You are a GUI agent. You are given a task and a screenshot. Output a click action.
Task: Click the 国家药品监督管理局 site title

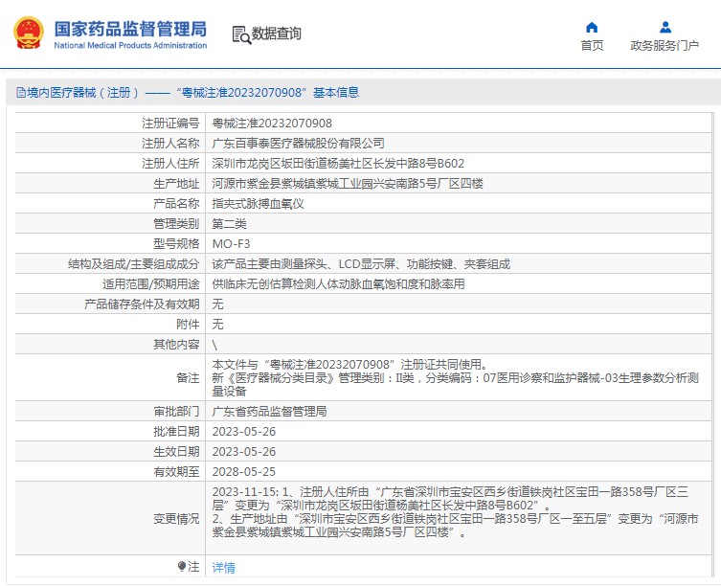(x=129, y=29)
